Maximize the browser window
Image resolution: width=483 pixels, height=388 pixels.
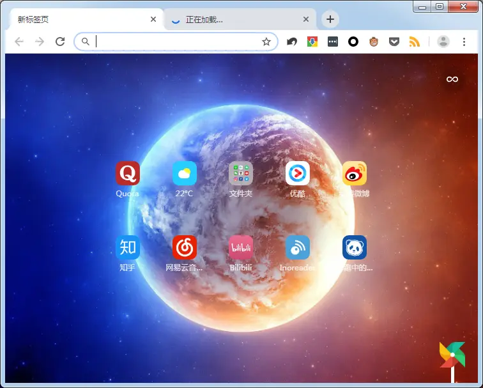pos(440,7)
